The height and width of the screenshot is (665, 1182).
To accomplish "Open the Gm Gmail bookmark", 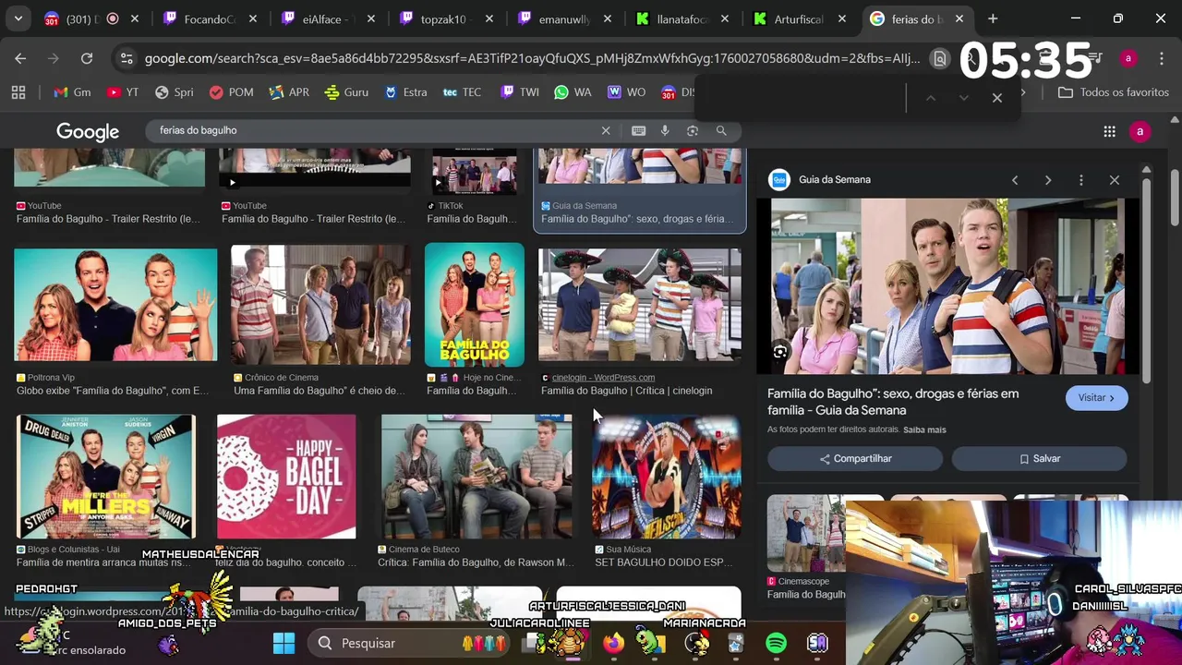I will (x=72, y=92).
